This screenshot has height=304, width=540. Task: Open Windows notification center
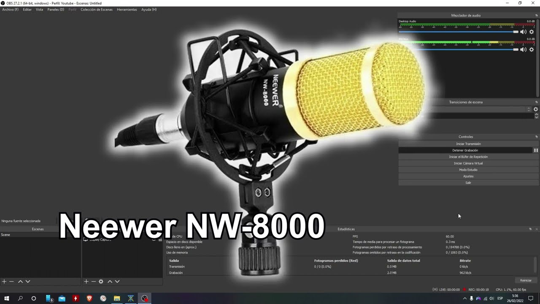[x=531, y=299]
